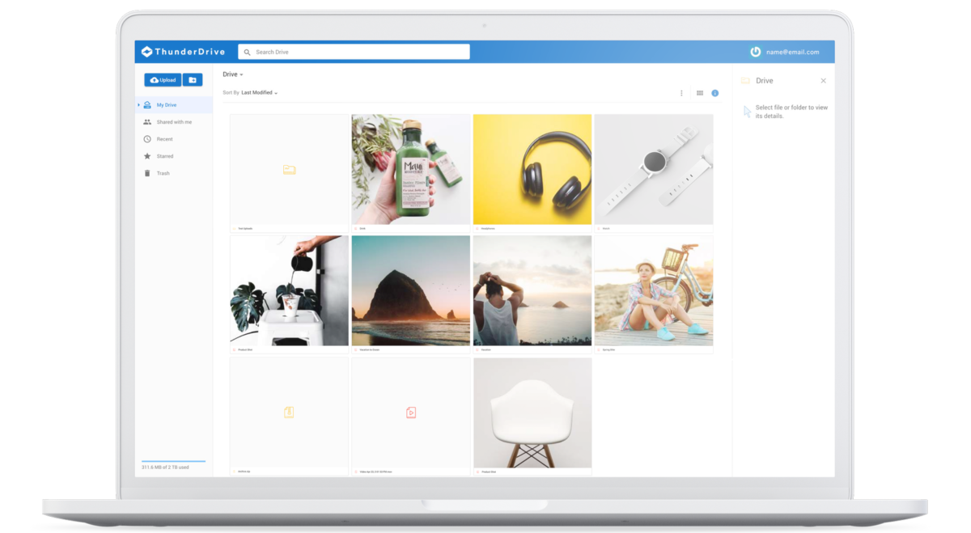Click the magnifier icon in search bar
This screenshot has height=533, width=971.
coord(246,52)
